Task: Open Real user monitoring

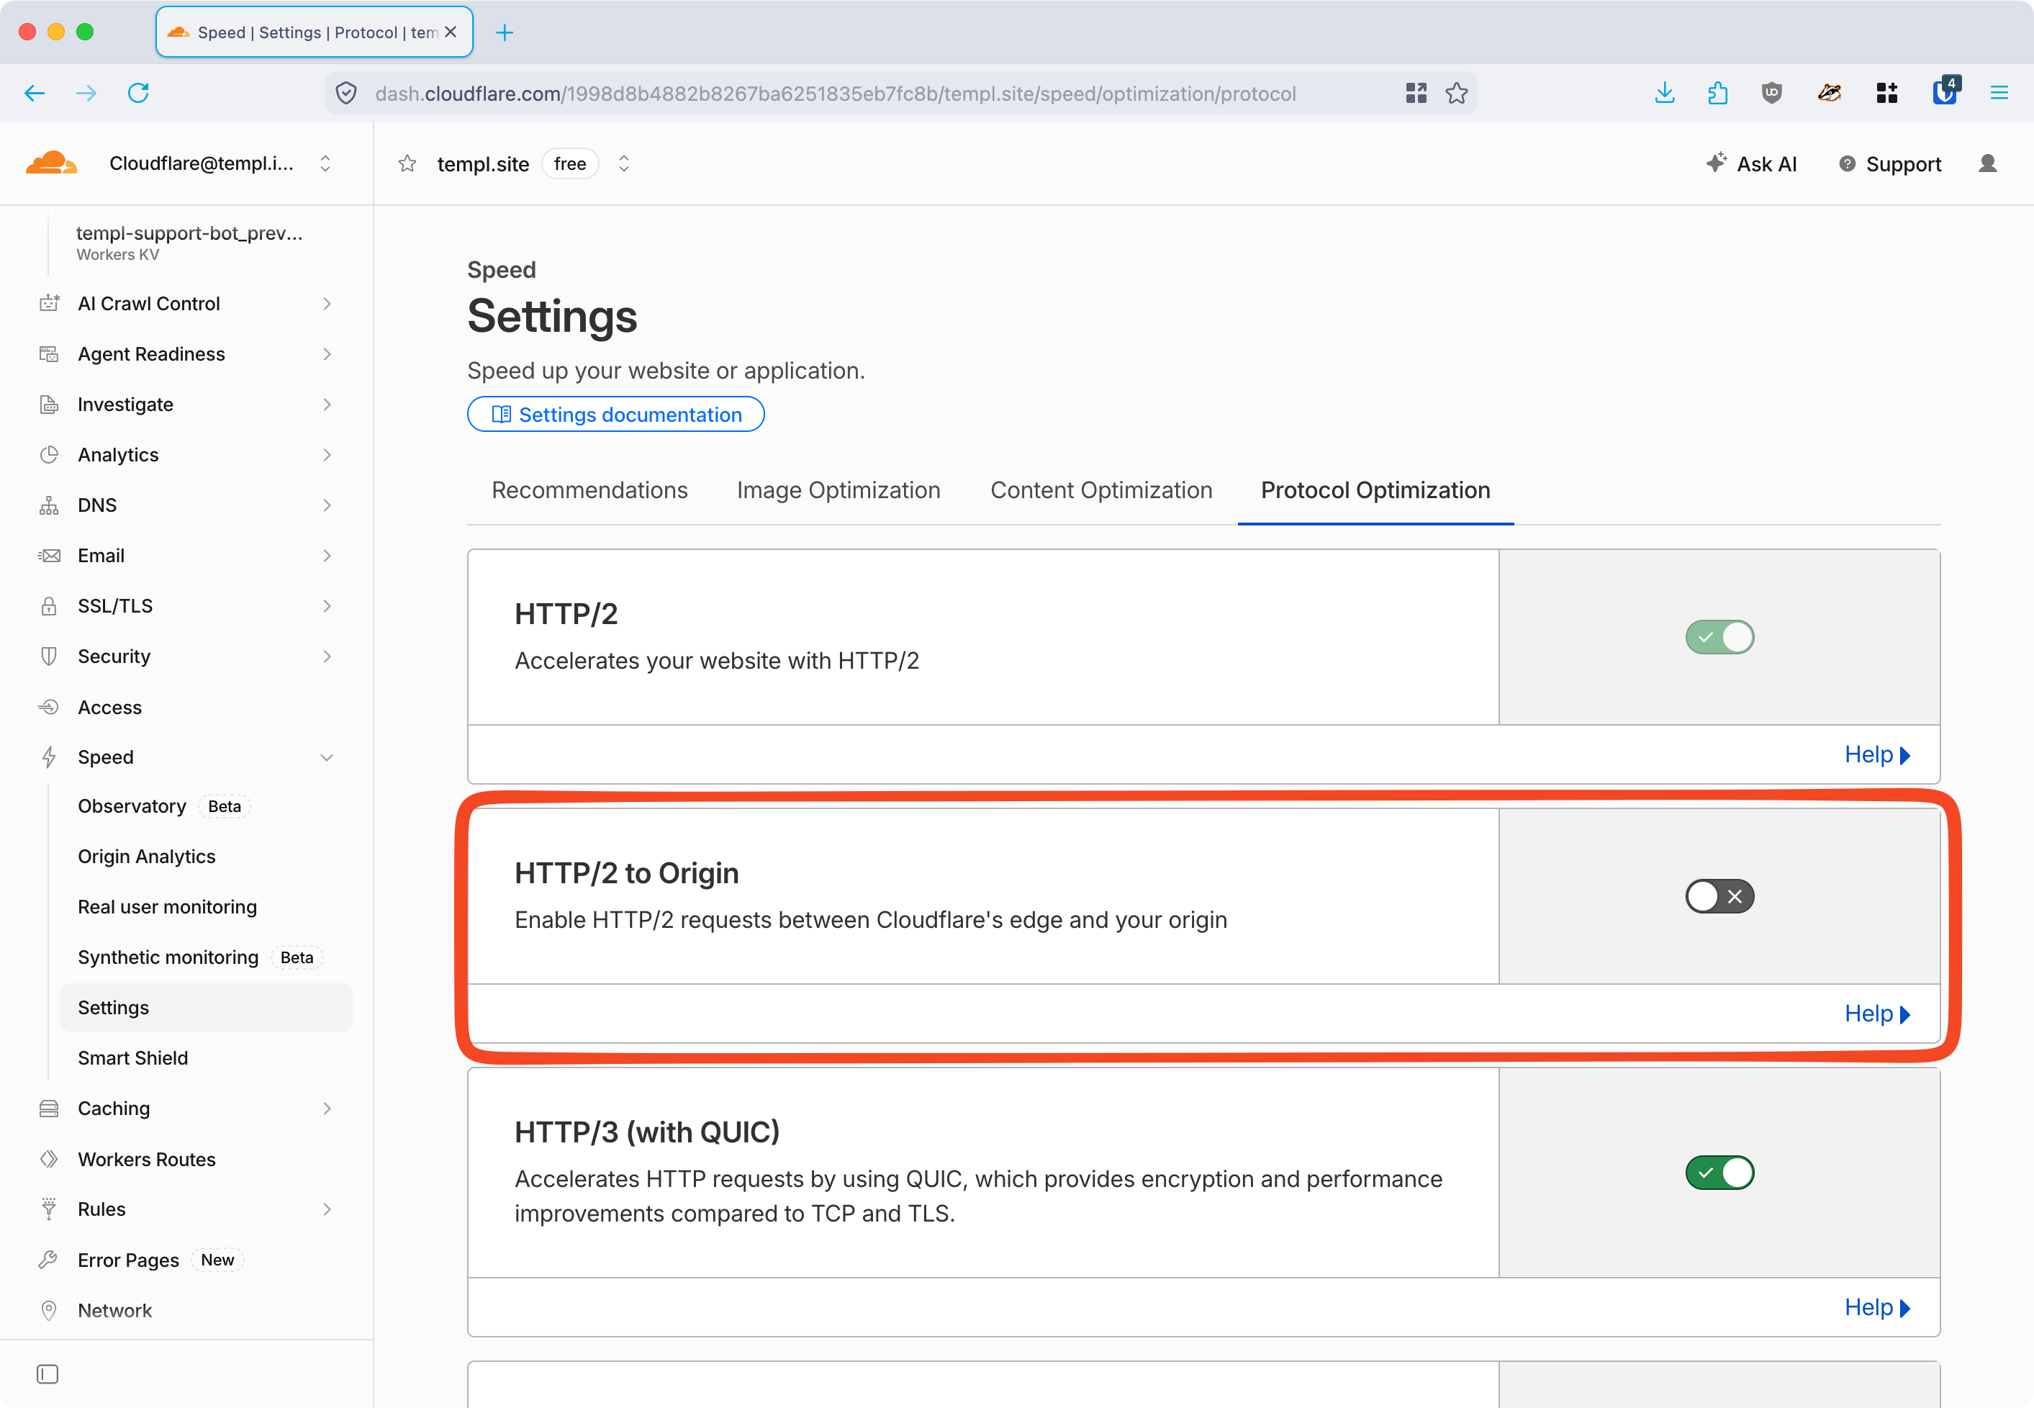Action: point(168,907)
